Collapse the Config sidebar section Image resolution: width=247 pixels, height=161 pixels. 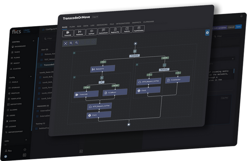tap(31, 77)
